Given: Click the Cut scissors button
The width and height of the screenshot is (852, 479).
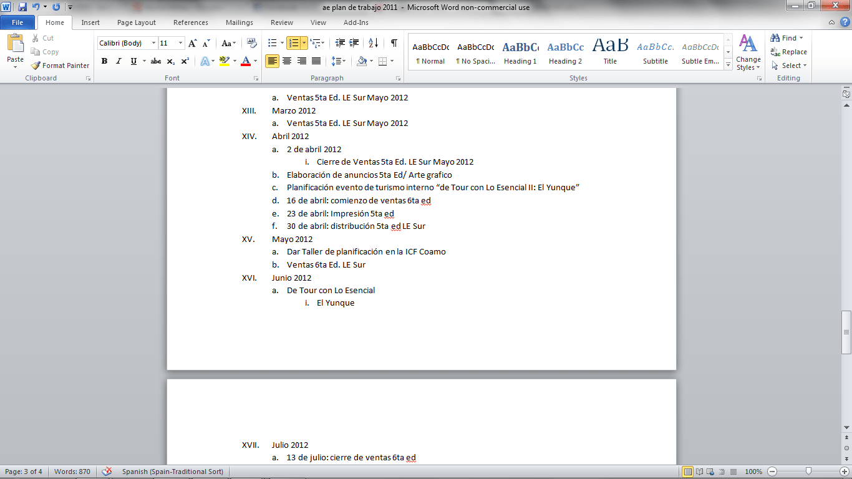Looking at the screenshot, I should click(x=42, y=38).
